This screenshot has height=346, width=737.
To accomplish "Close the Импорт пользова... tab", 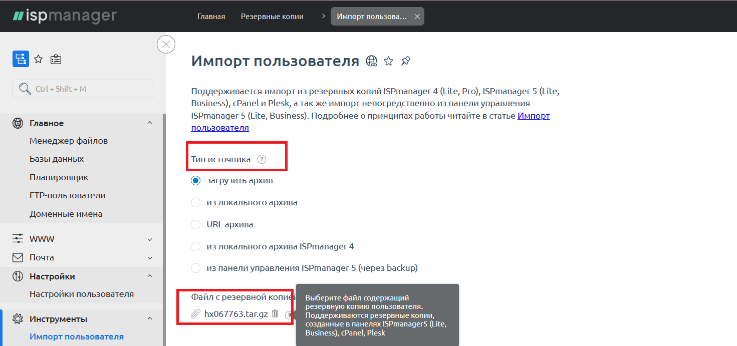I will pyautogui.click(x=417, y=17).
